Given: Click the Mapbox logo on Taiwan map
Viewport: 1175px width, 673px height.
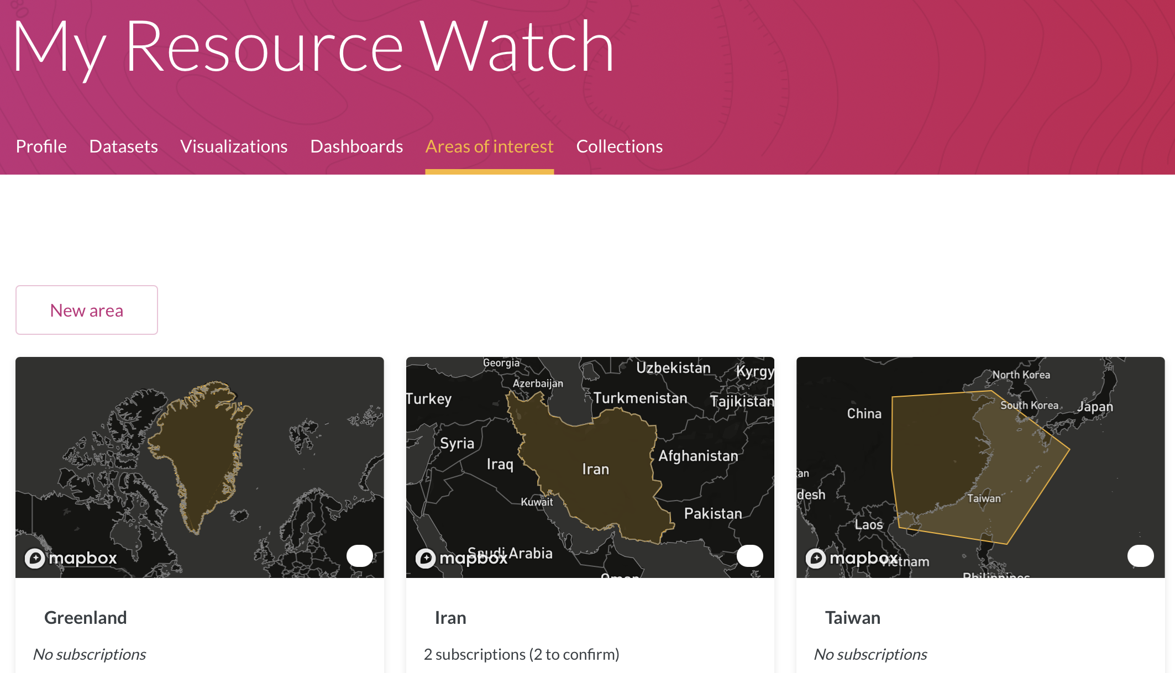Looking at the screenshot, I should tap(852, 558).
